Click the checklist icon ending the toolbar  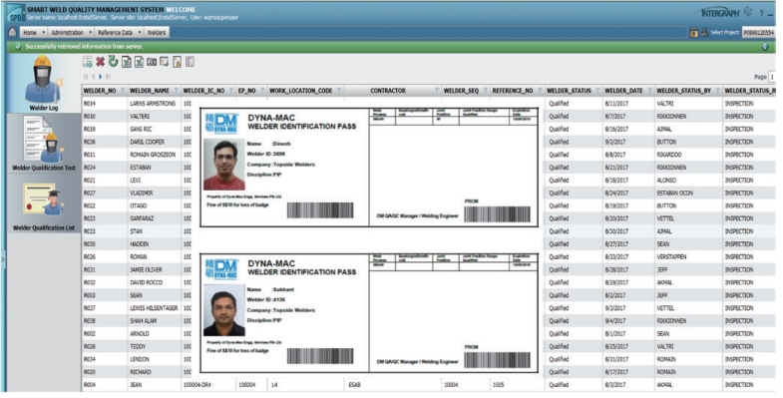pyautogui.click(x=190, y=62)
